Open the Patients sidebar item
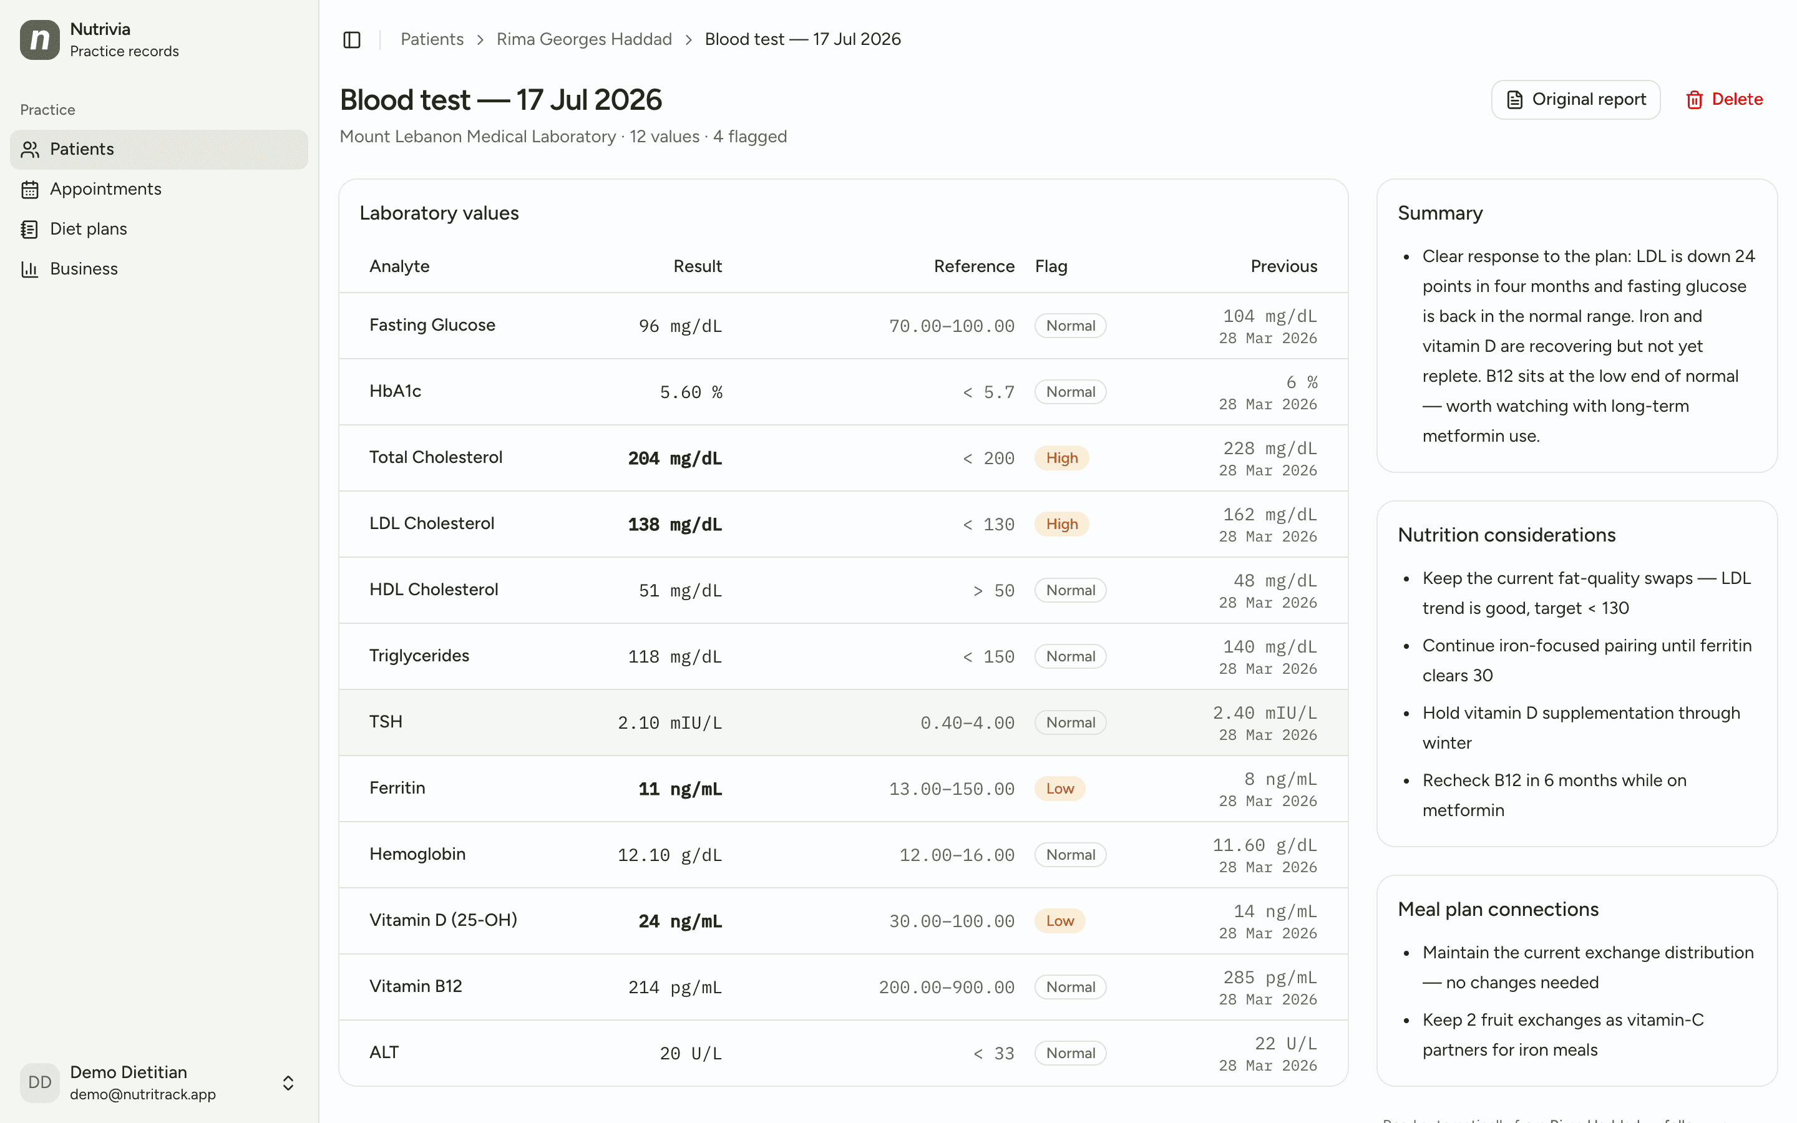 [159, 149]
